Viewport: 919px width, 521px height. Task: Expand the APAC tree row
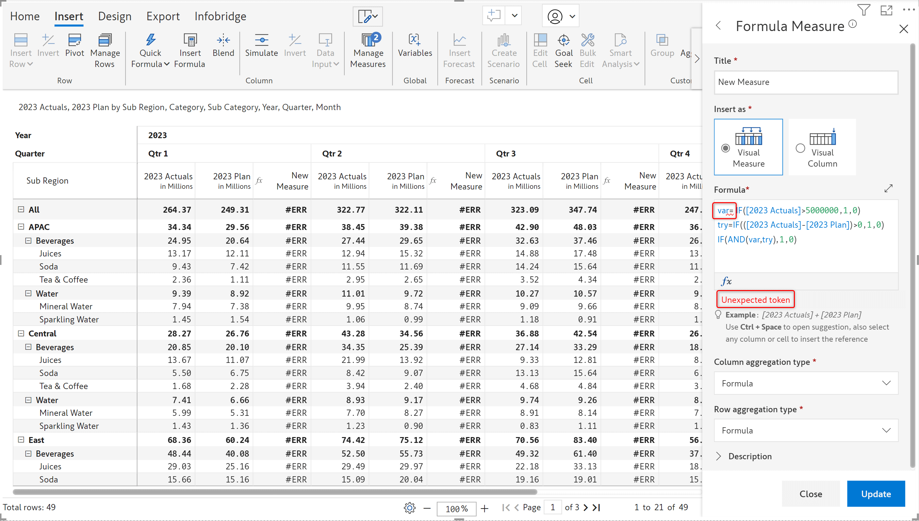(x=21, y=226)
